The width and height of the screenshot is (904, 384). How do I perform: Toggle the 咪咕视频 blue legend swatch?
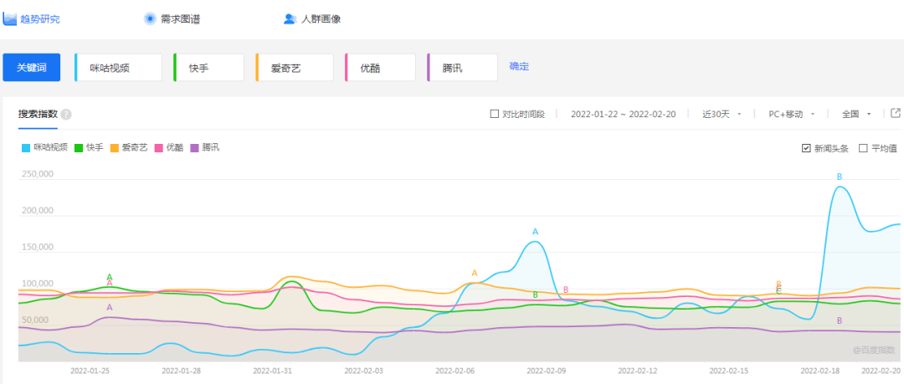click(26, 148)
